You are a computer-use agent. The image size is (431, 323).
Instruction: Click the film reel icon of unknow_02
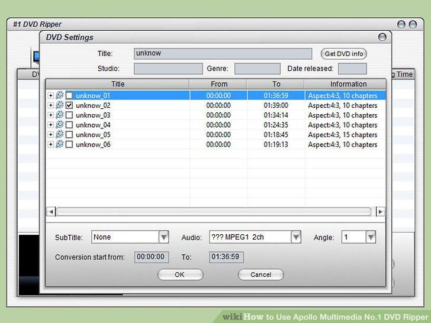coord(60,105)
